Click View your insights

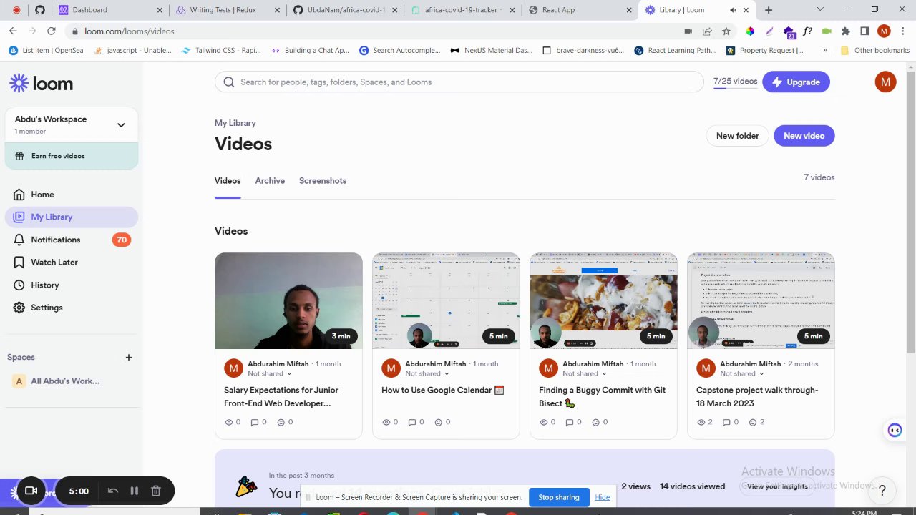(x=777, y=486)
